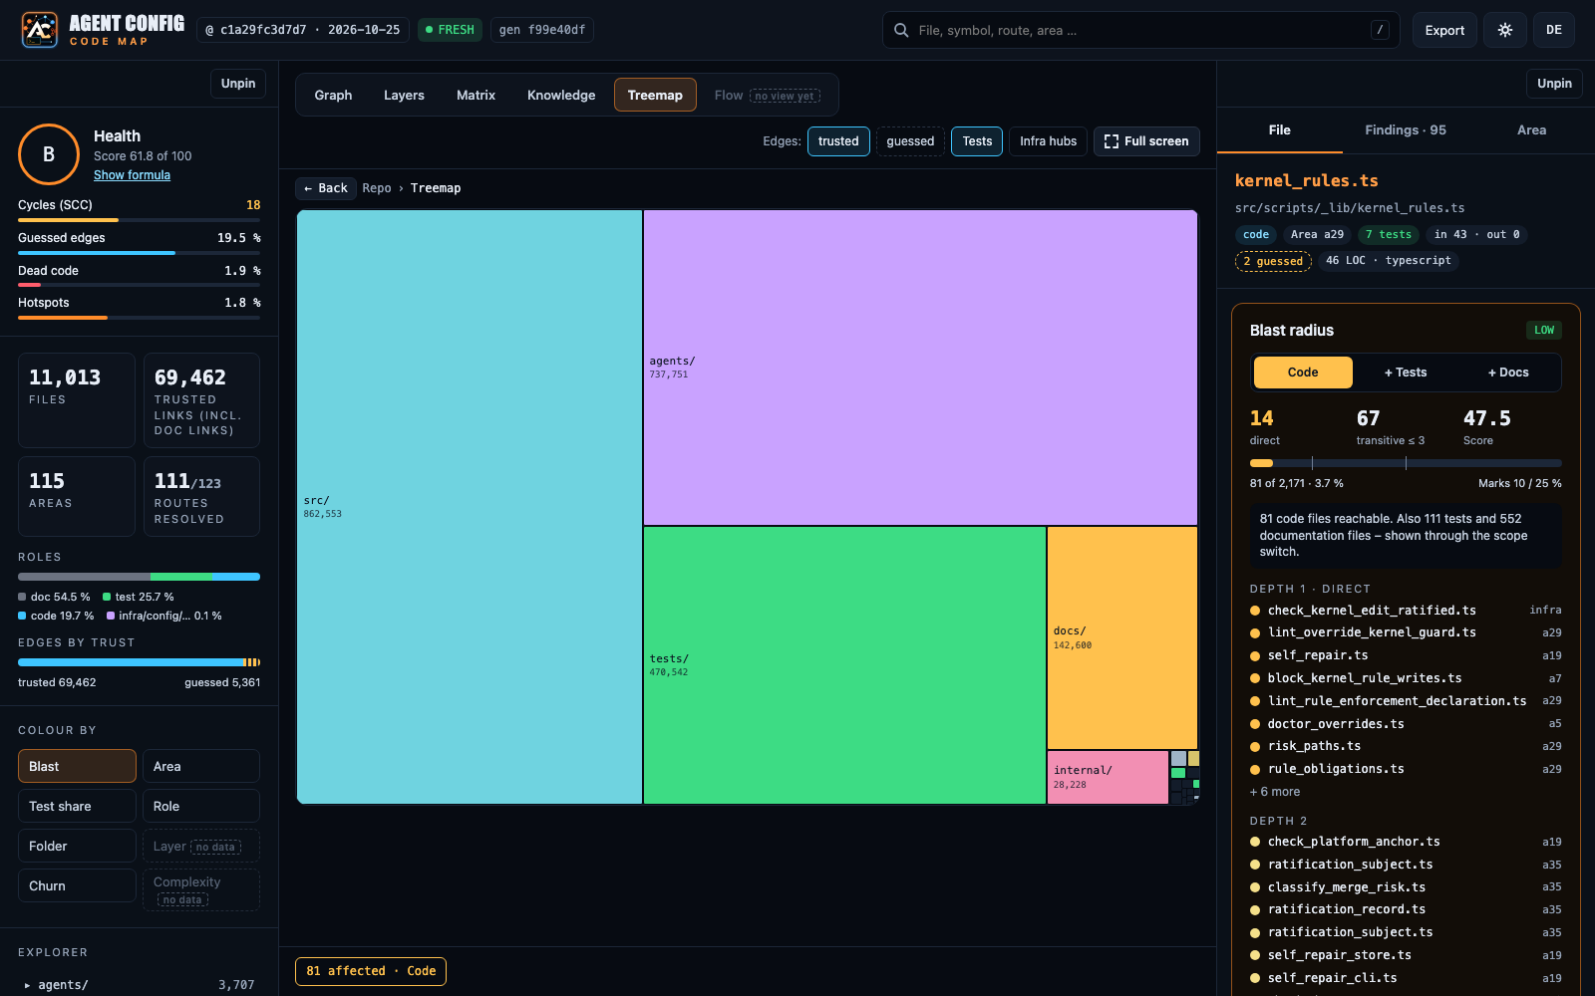This screenshot has height=996, width=1595.
Task: Open the Findings · 95 tab
Action: 1406,130
